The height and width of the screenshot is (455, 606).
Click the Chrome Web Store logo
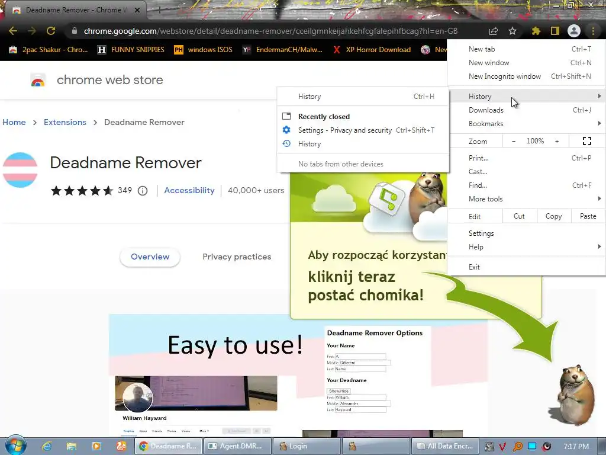point(38,80)
